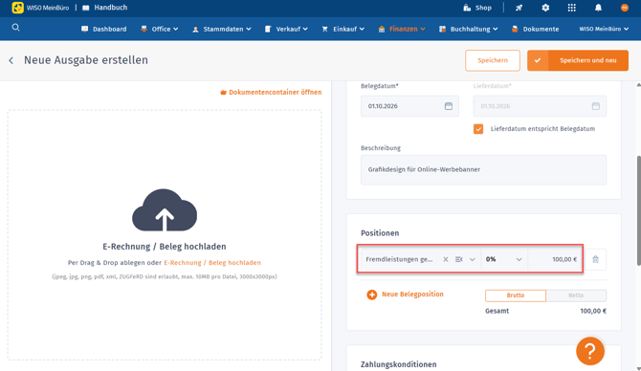Viewport: 641px width, 371px height.
Task: Click the Speichern button
Action: [x=493, y=60]
